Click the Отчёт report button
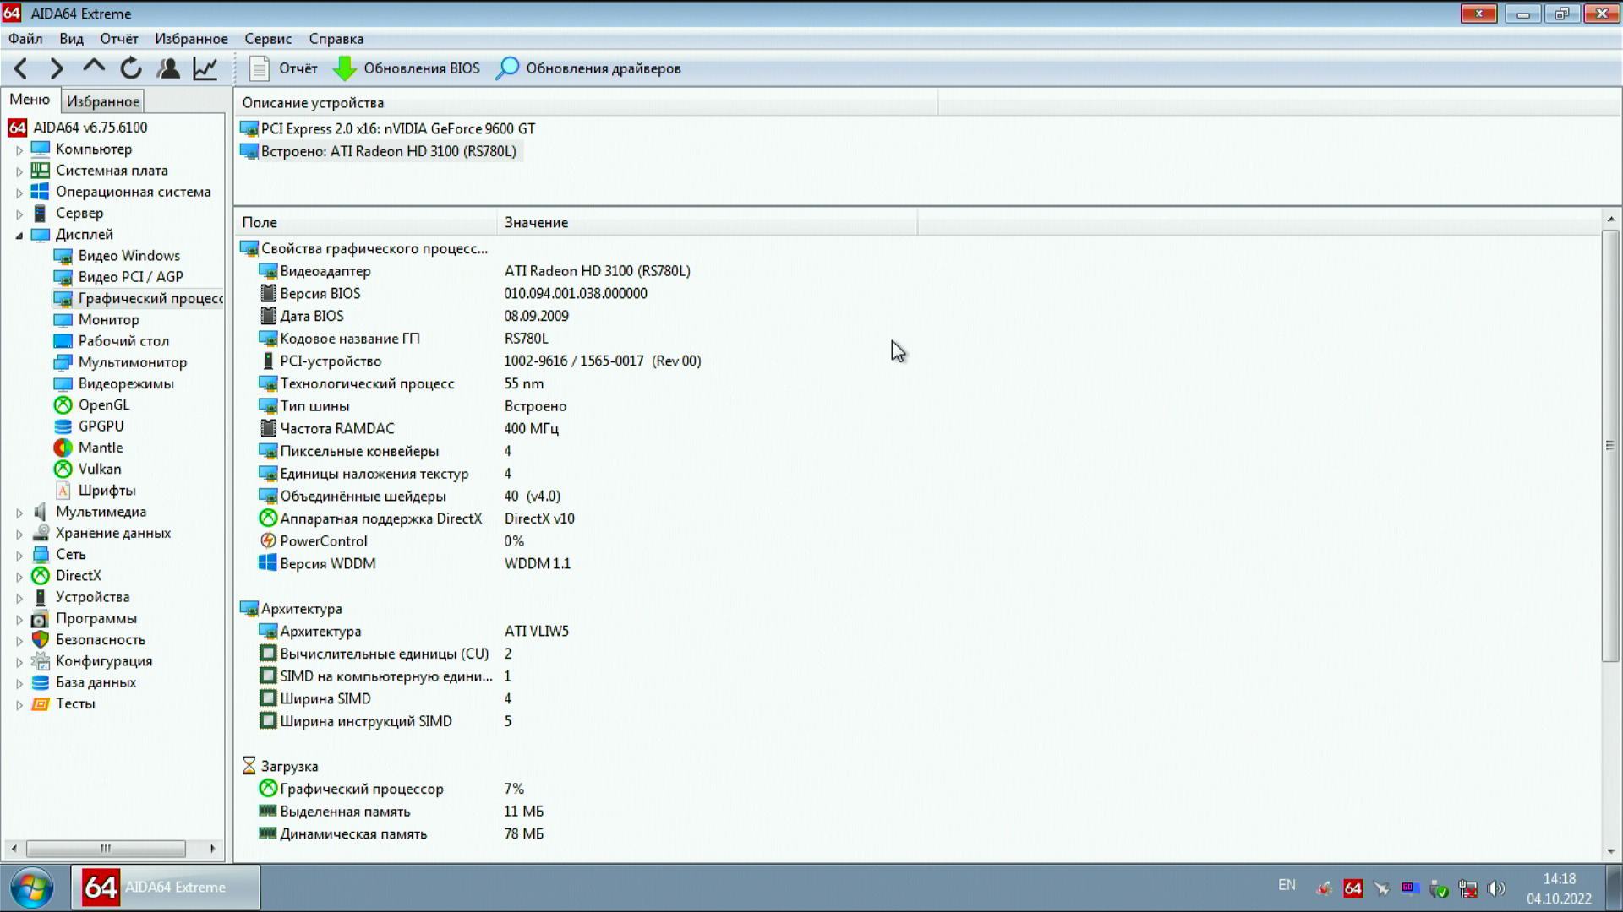 tap(284, 68)
